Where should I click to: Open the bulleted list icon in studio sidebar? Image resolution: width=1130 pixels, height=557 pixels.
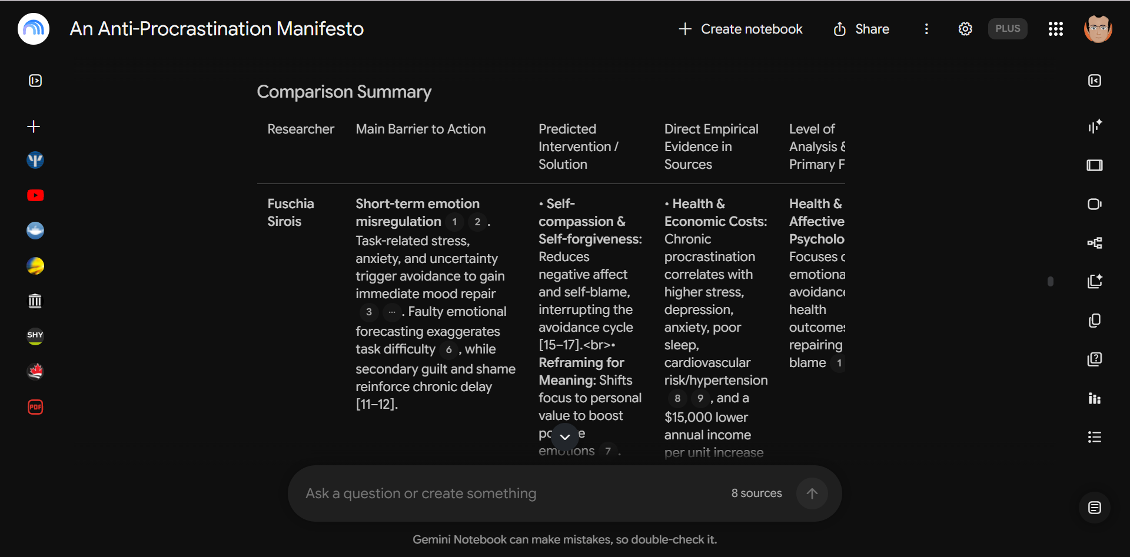1095,437
